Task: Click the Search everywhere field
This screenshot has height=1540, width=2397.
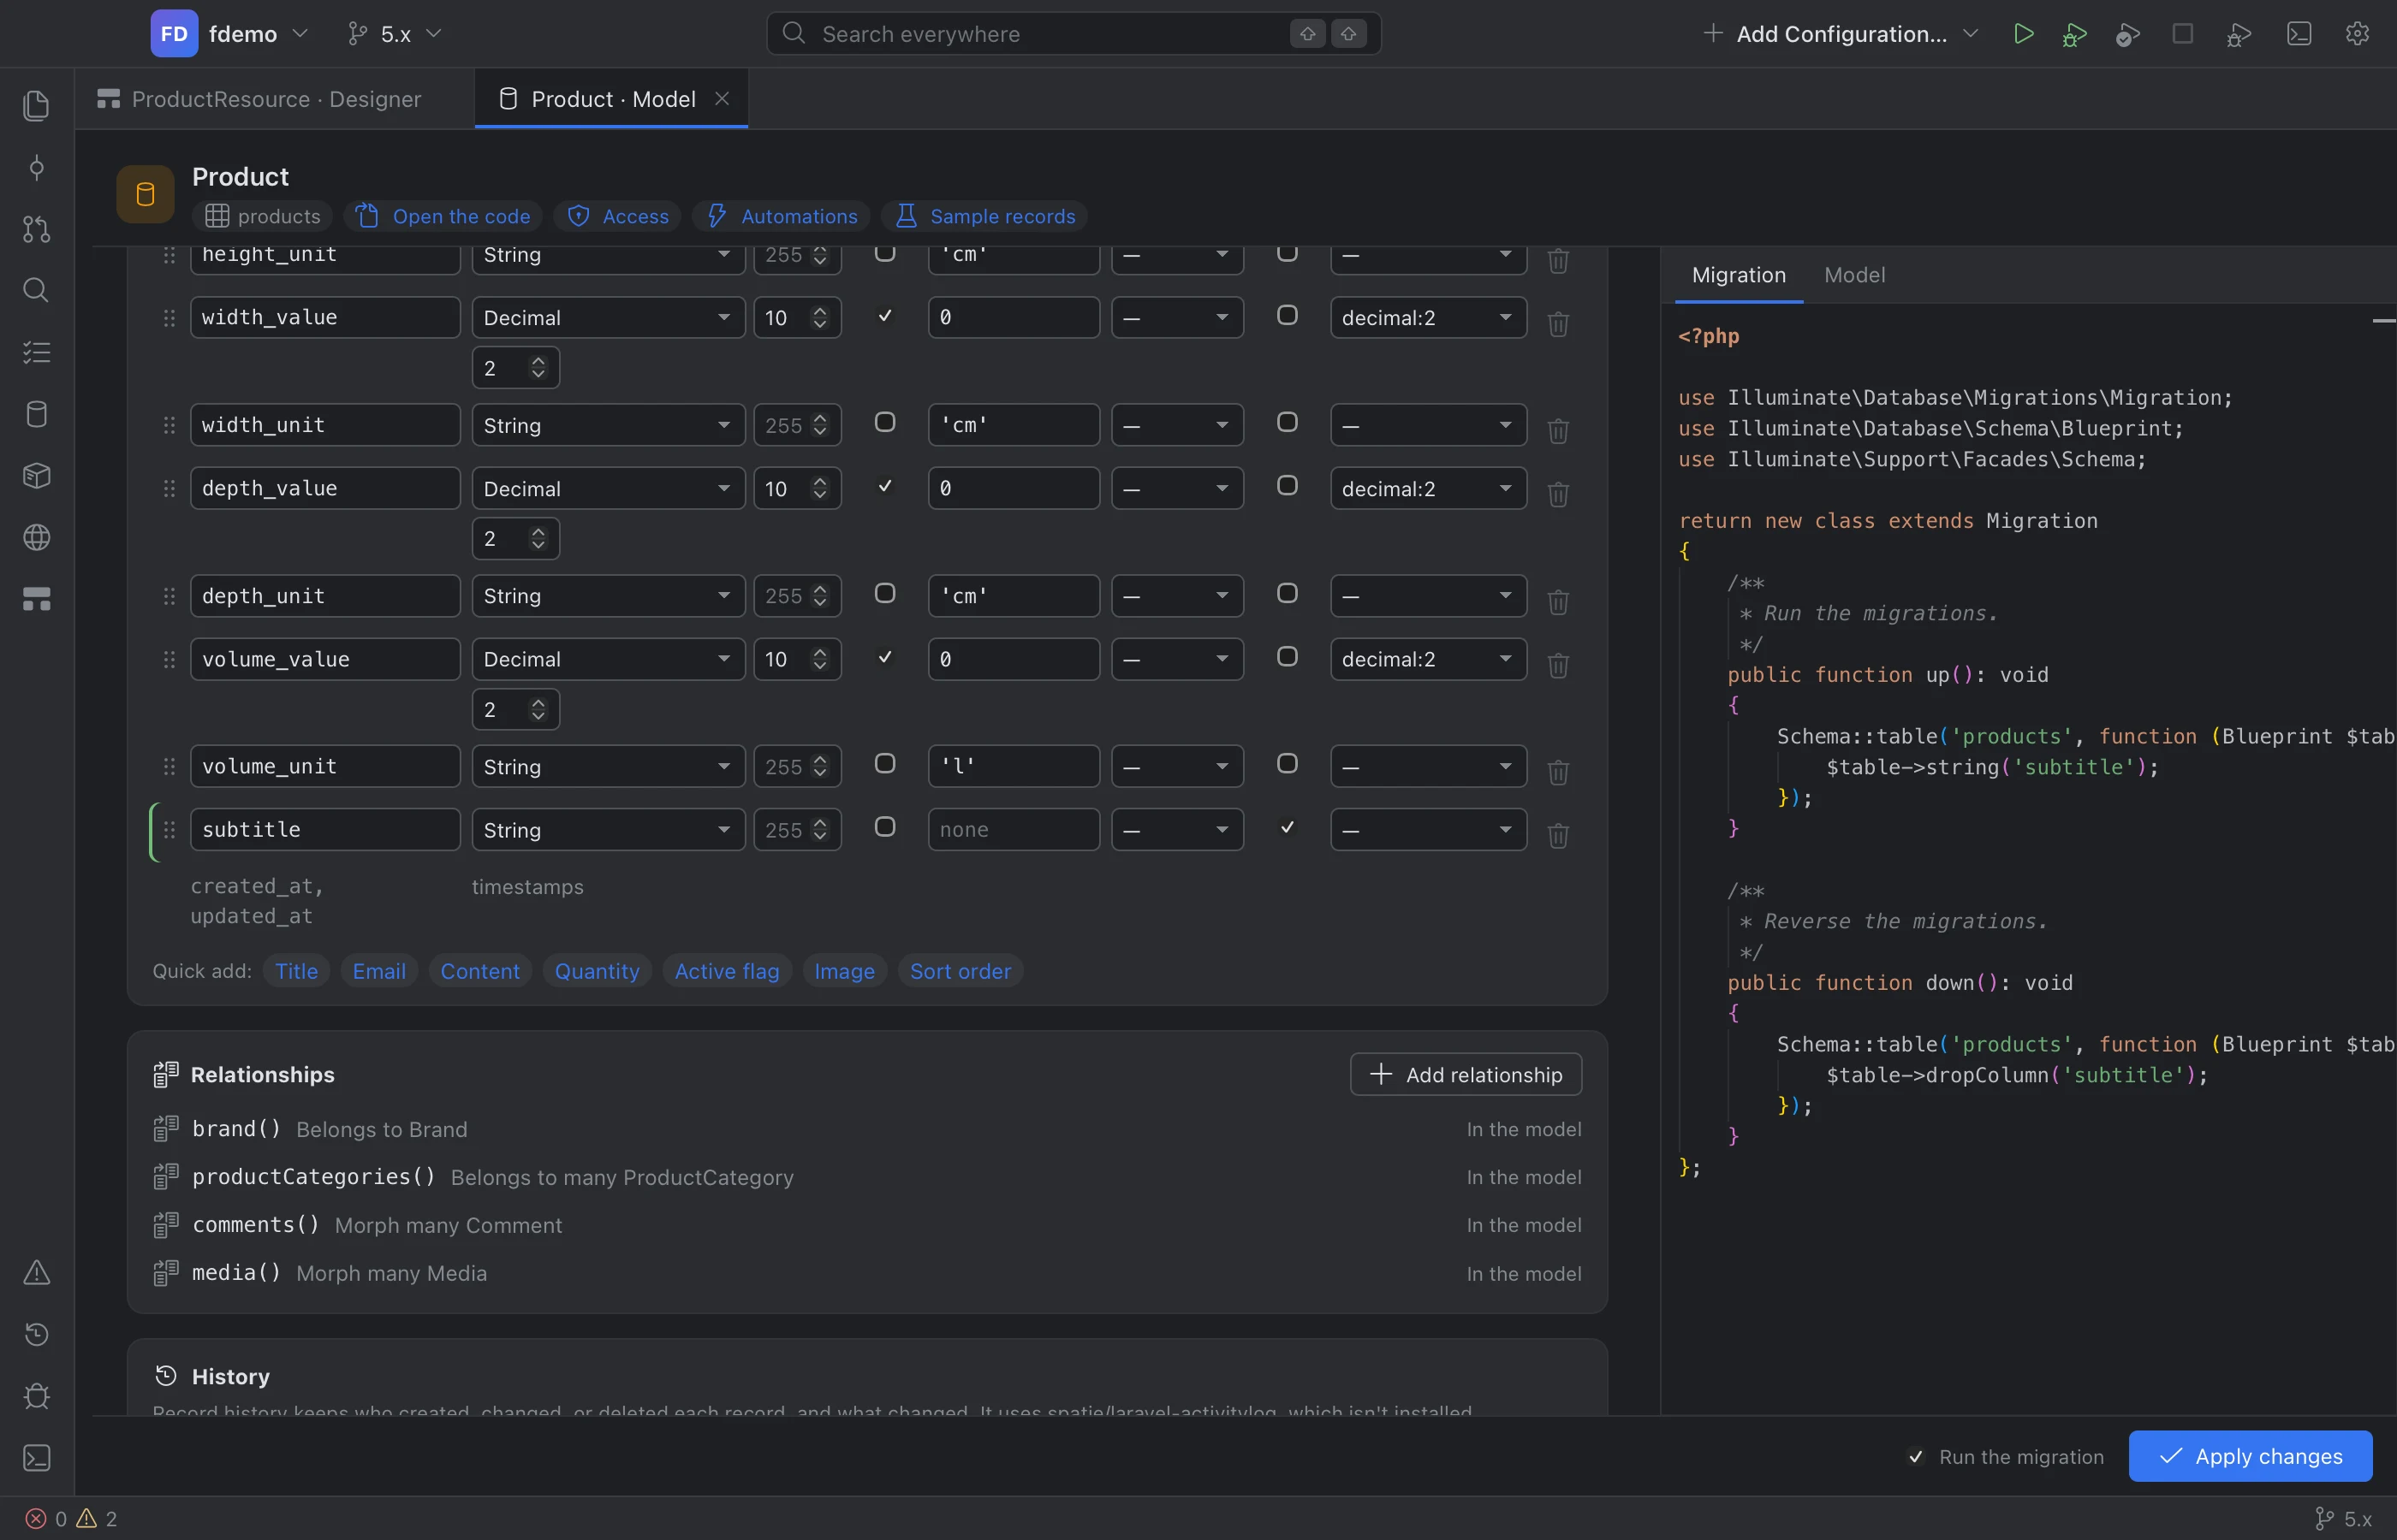Action: 1074,34
